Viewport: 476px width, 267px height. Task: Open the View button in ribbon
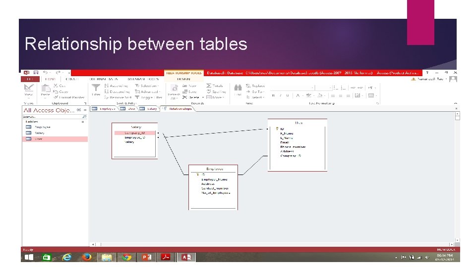click(29, 90)
